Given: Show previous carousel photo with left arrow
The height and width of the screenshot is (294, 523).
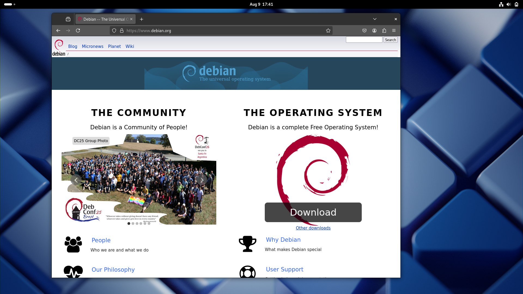Looking at the screenshot, I should coord(76,180).
